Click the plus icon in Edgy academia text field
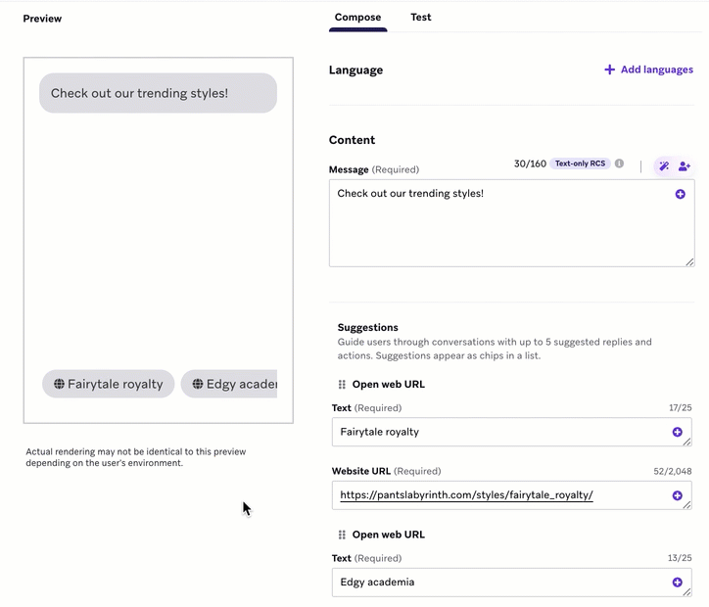Image resolution: width=709 pixels, height=607 pixels. [x=677, y=583]
